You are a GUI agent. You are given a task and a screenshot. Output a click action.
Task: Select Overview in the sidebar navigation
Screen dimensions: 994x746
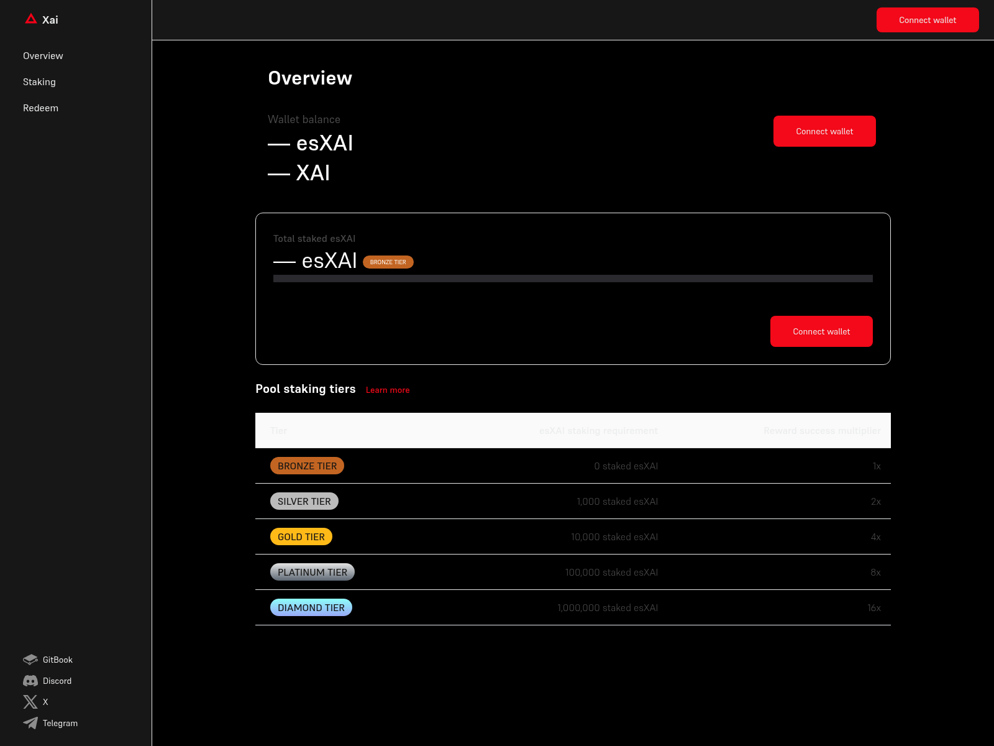click(x=43, y=56)
